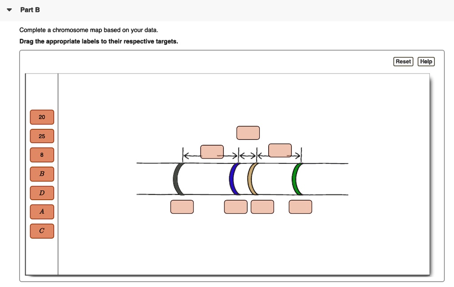Click the gray chromosome band marker
Screen dimensions: 454x287
click(176, 178)
